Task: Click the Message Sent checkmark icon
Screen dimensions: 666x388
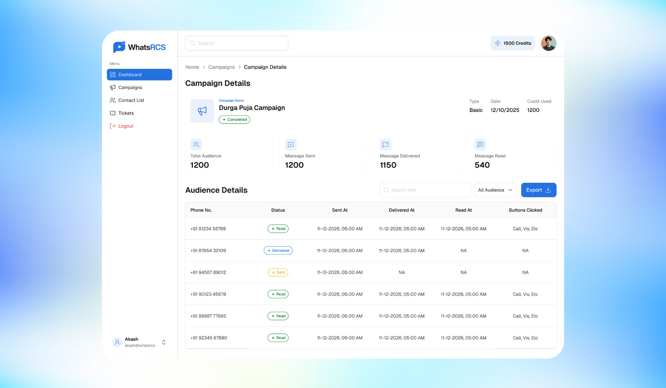Action: coord(291,144)
